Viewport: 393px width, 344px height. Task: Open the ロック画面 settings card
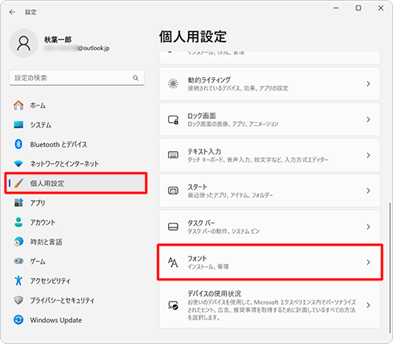(270, 120)
